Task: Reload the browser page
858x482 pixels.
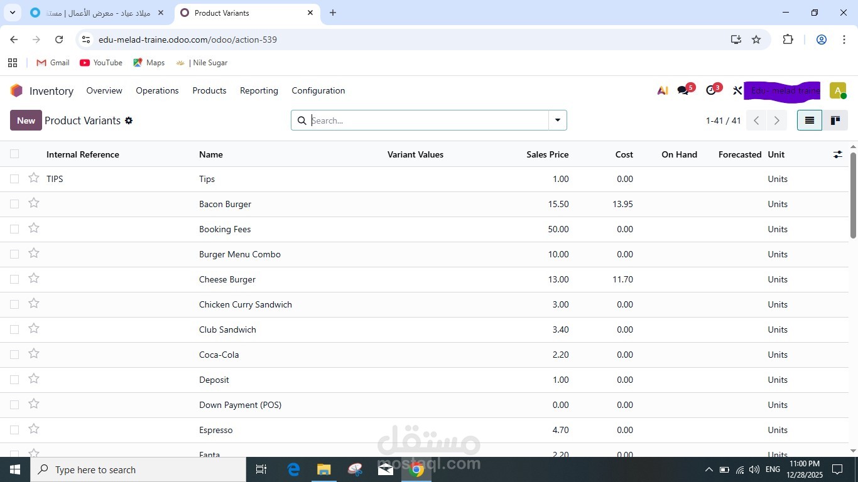Action: pyautogui.click(x=59, y=40)
